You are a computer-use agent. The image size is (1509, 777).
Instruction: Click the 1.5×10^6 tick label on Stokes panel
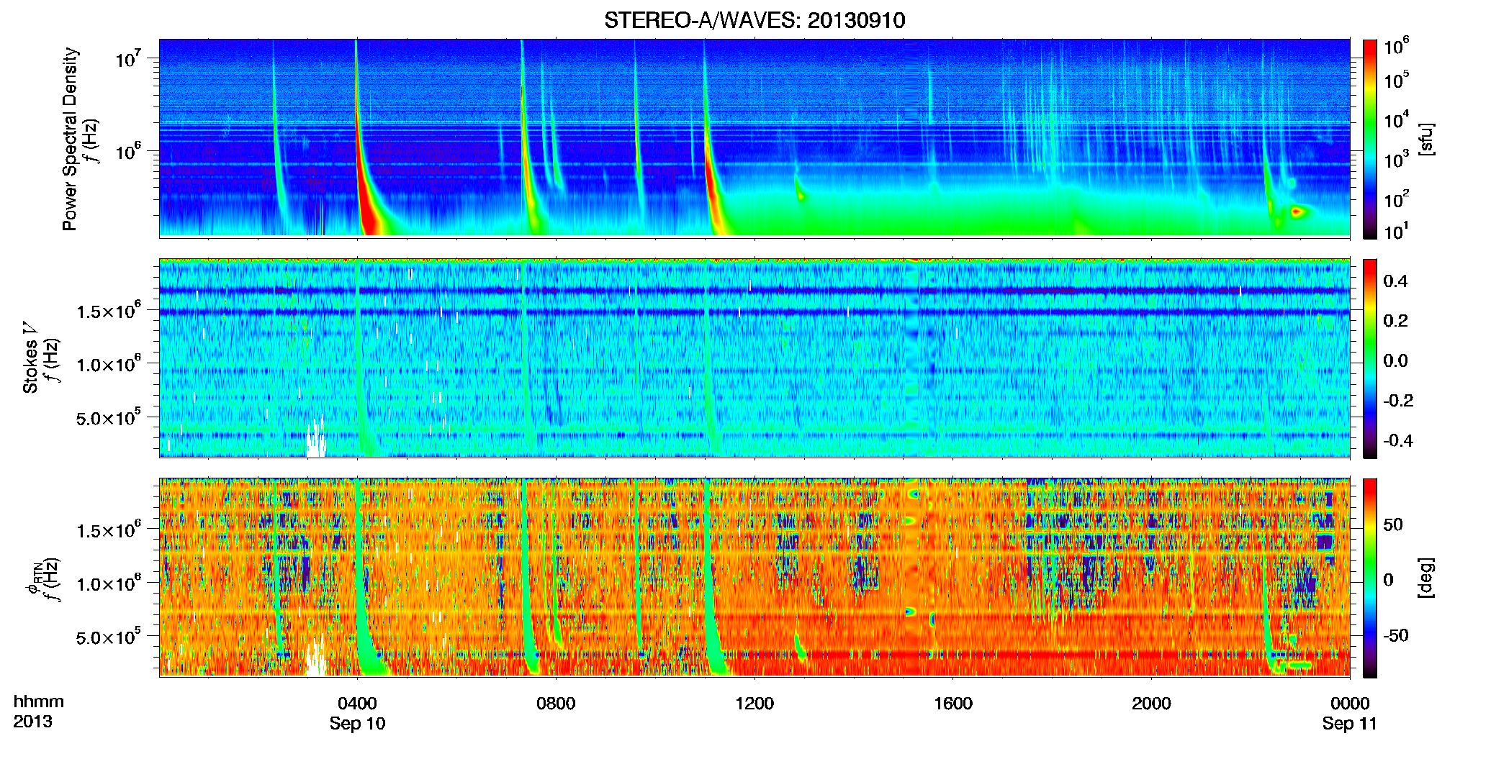[x=108, y=311]
